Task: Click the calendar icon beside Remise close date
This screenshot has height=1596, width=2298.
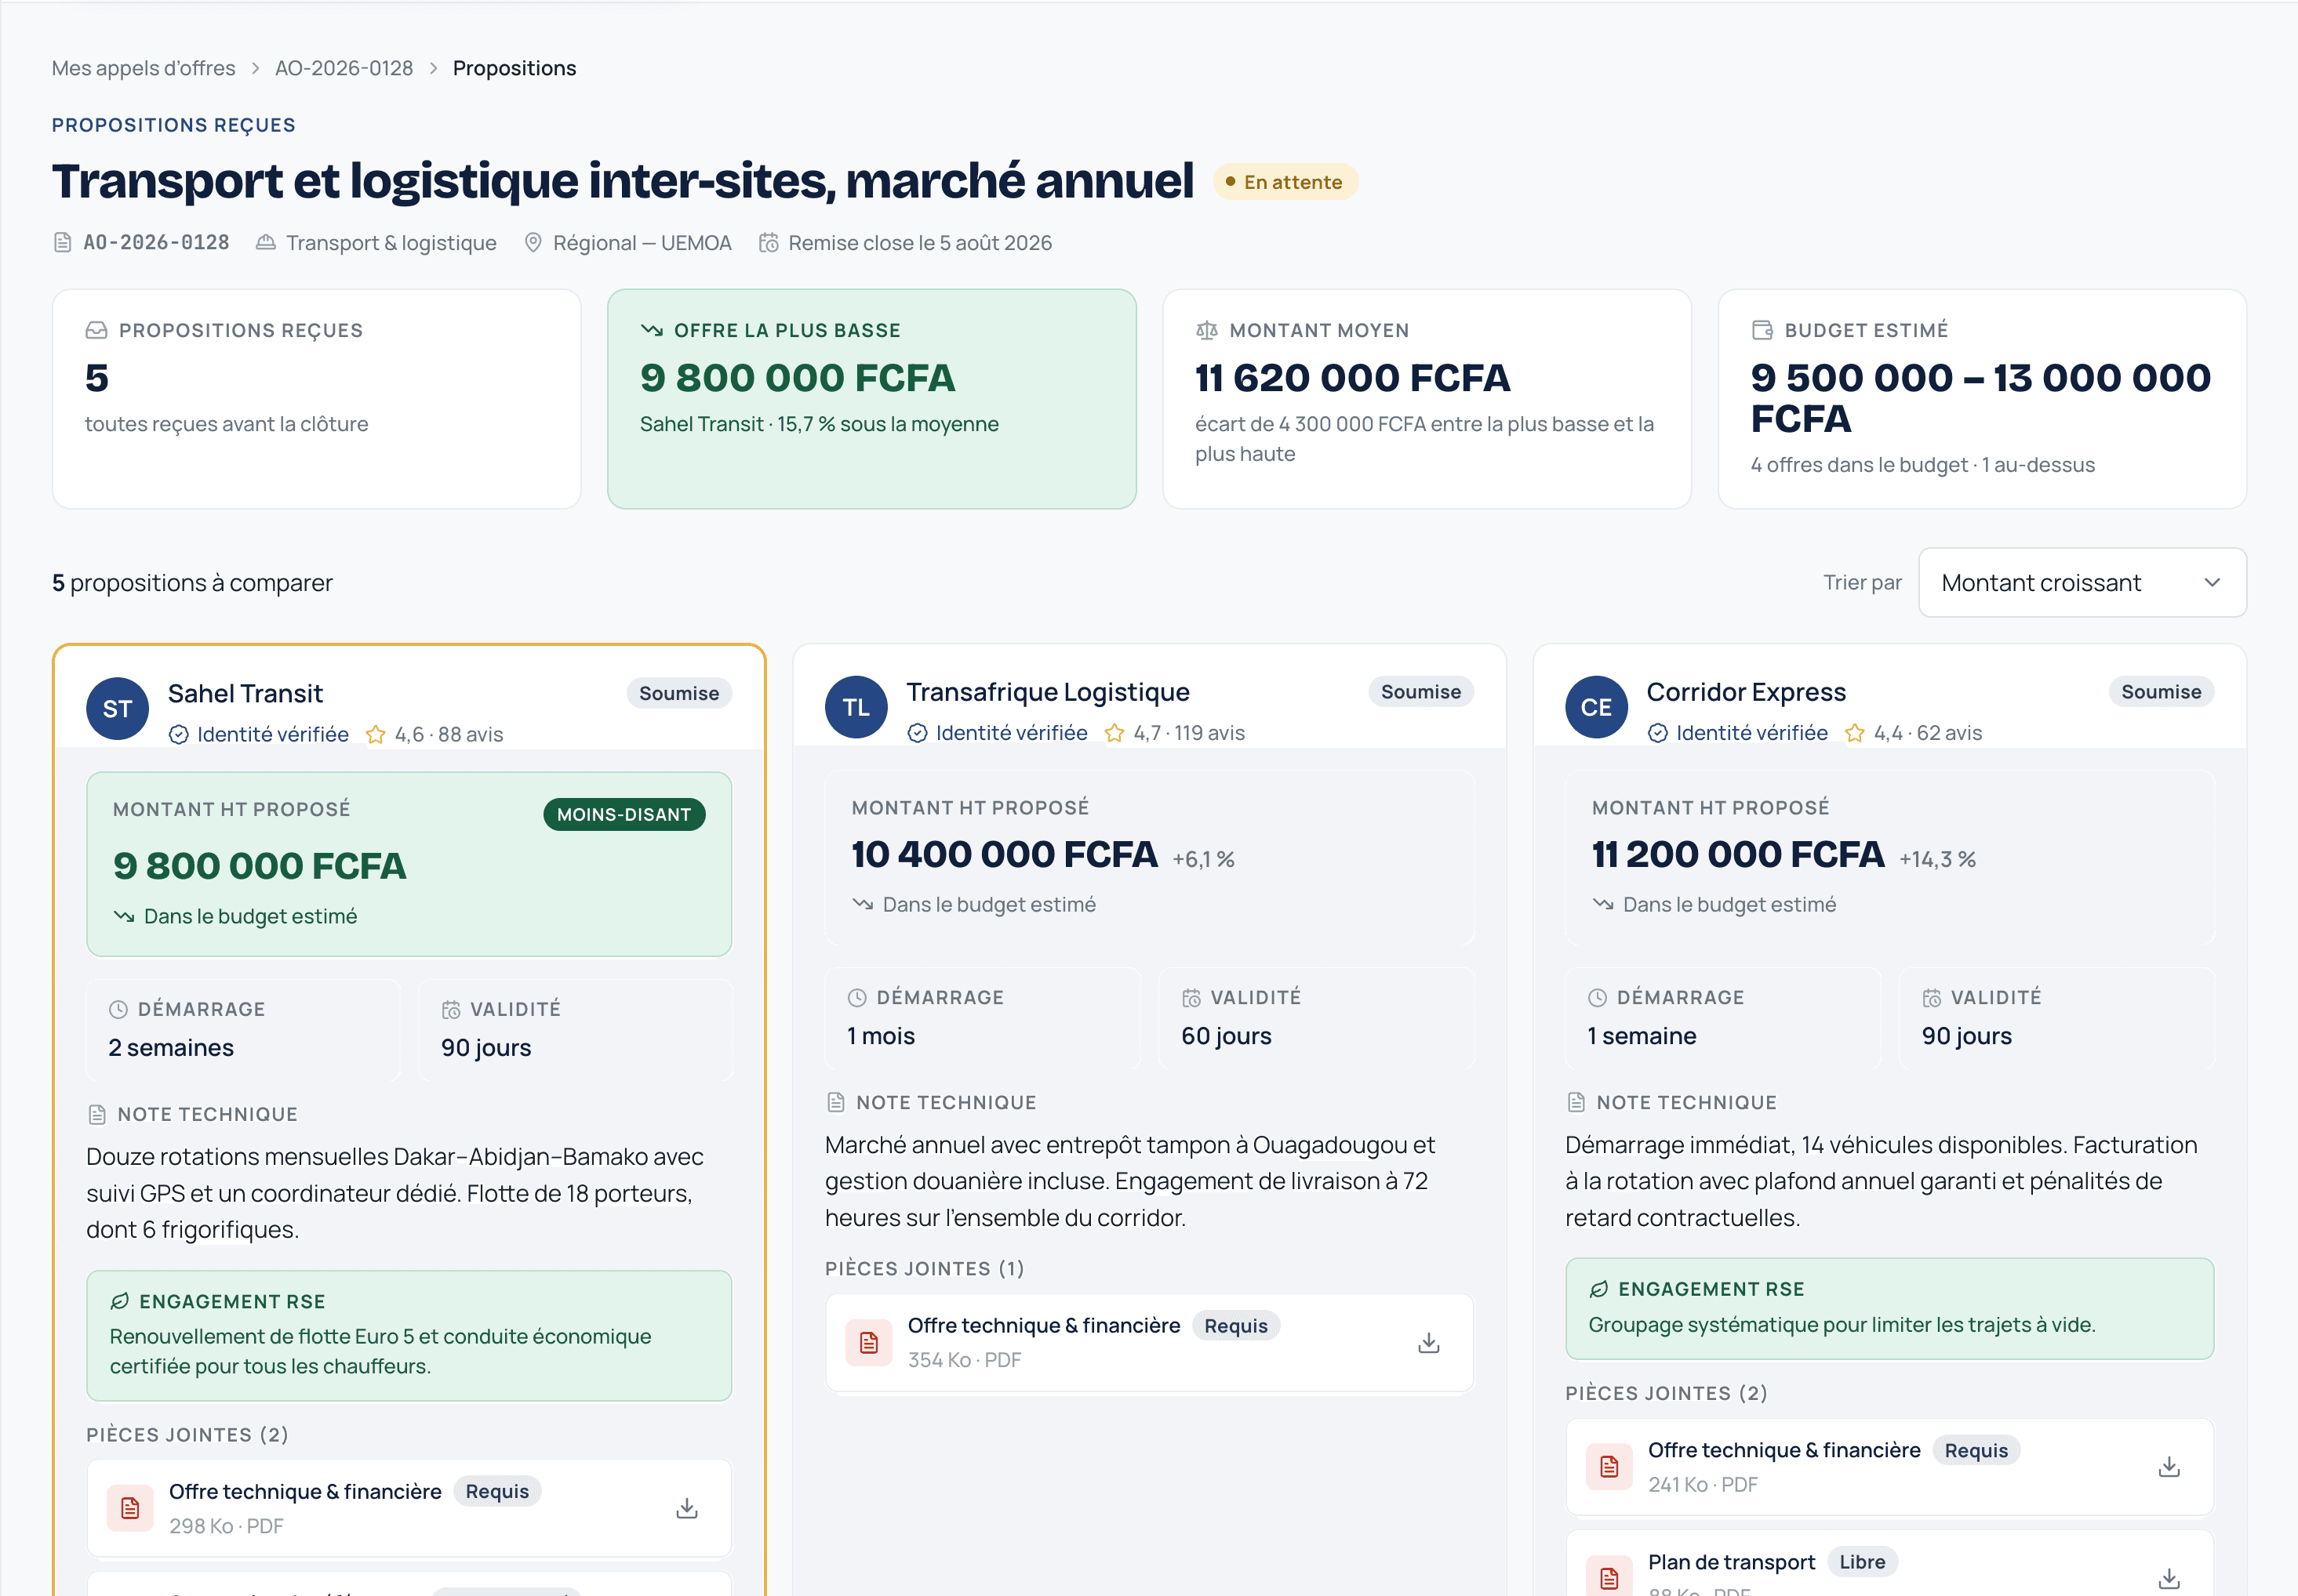Action: (769, 243)
